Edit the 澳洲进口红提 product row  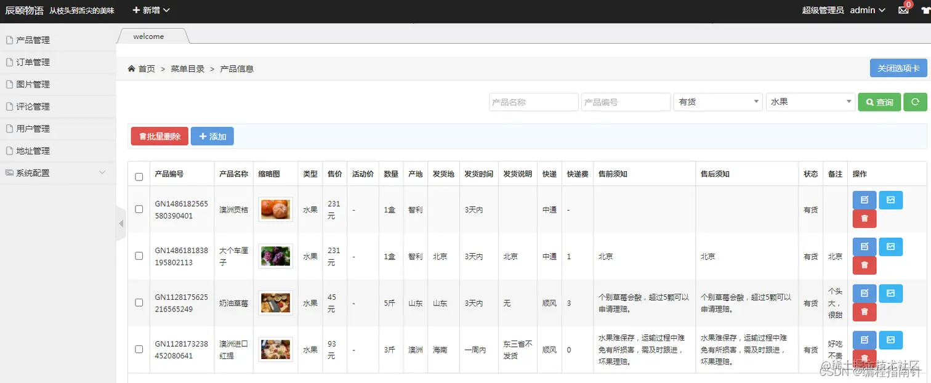864,341
